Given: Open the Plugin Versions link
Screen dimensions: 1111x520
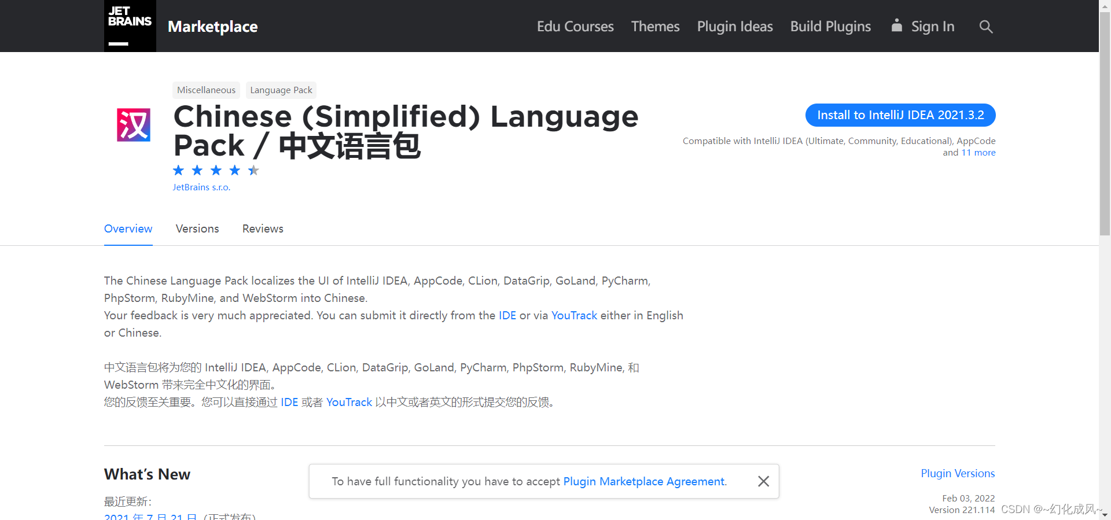Looking at the screenshot, I should [x=958, y=473].
